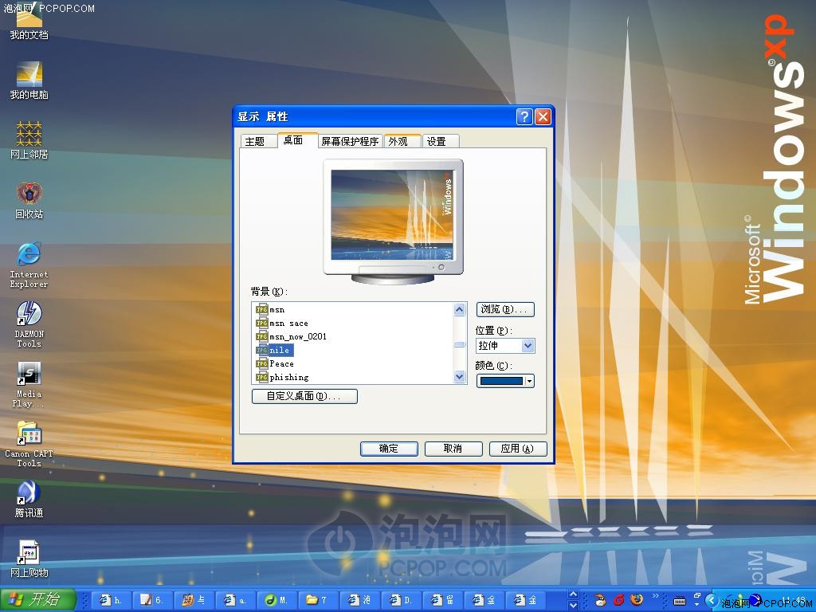The image size is (816, 612).
Task: Click the 腾讯通 desktop shortcut
Action: [x=29, y=500]
